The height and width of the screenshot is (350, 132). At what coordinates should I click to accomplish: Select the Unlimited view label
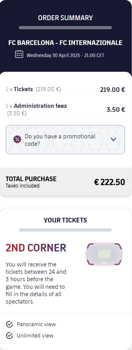pos(35,336)
